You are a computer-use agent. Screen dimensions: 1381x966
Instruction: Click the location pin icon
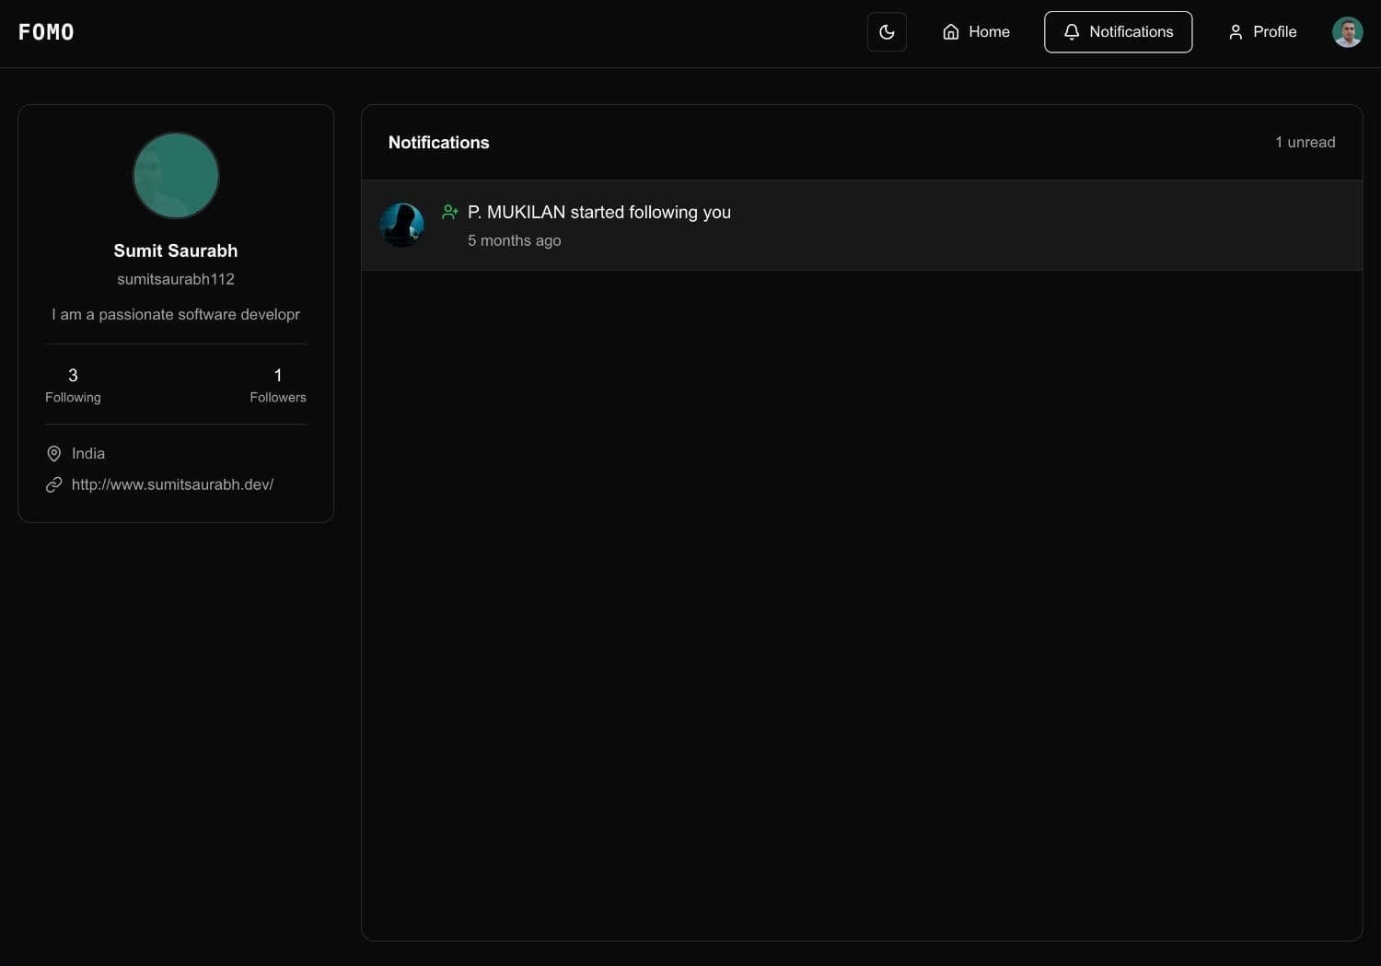pyautogui.click(x=54, y=454)
